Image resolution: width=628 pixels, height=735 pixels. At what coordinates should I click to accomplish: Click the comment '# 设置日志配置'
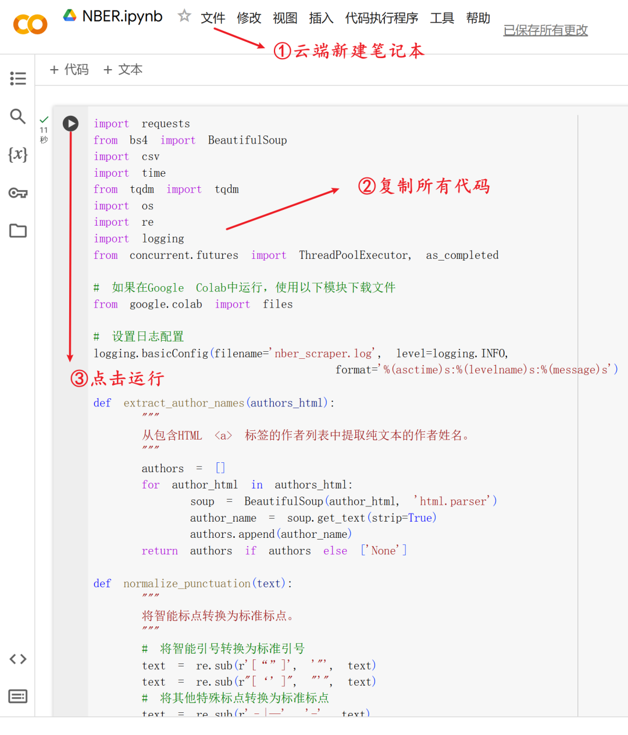[138, 337]
